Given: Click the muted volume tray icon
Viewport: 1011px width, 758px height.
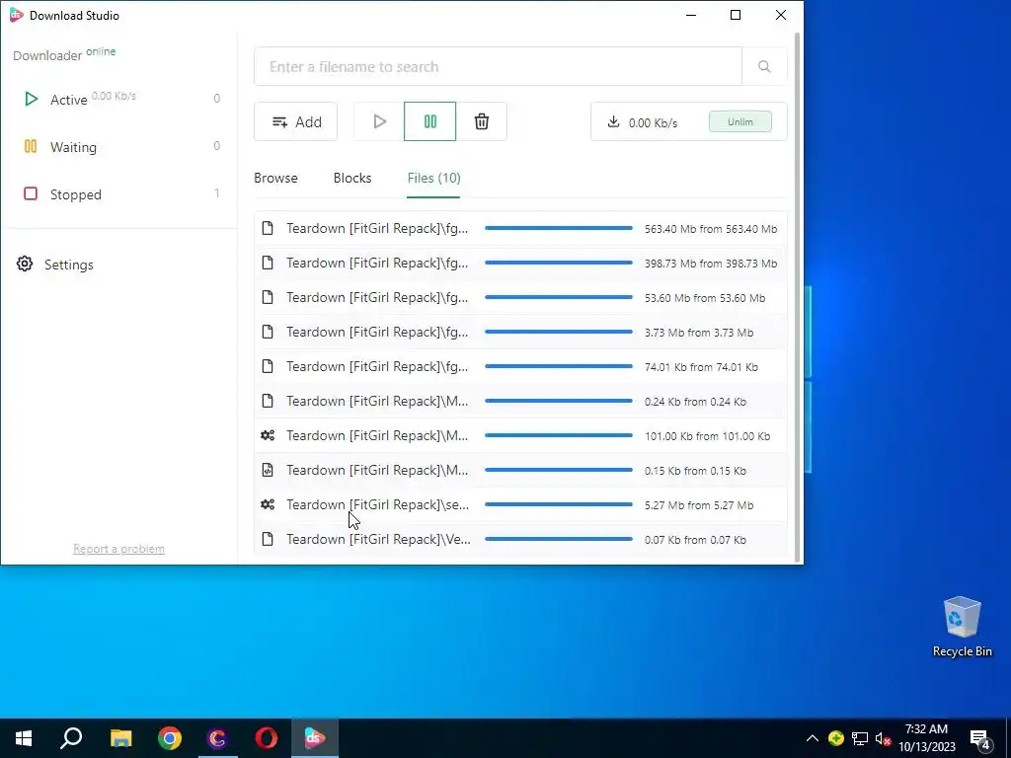Looking at the screenshot, I should tap(883, 738).
